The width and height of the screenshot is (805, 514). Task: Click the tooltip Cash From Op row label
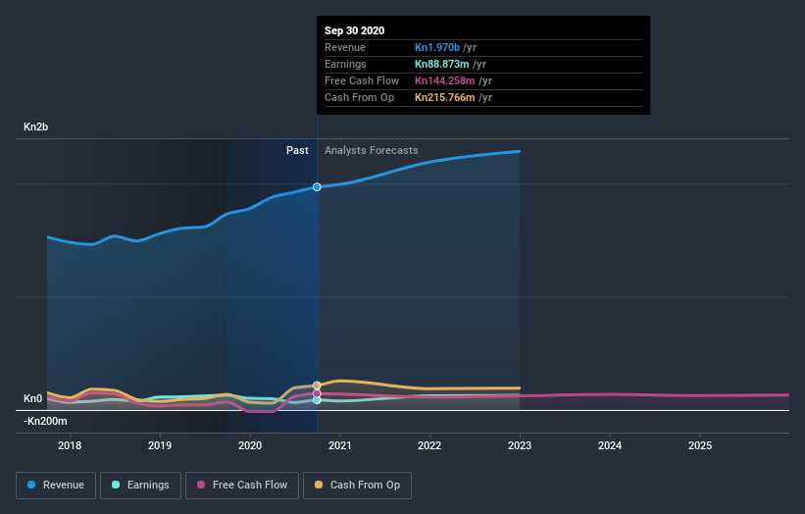pyautogui.click(x=360, y=97)
